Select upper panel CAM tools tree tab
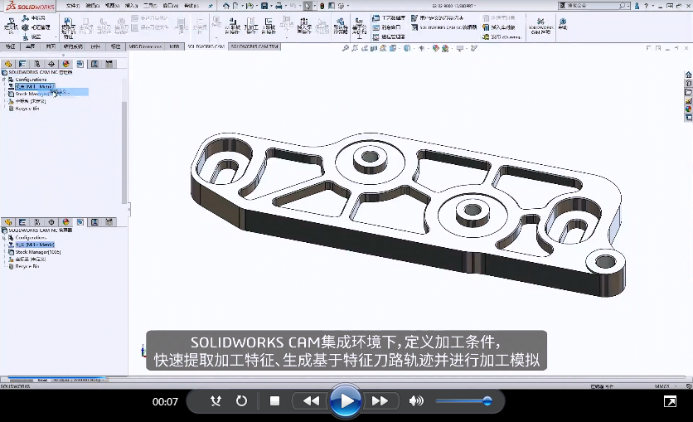This screenshot has height=422, width=693. coord(109,64)
